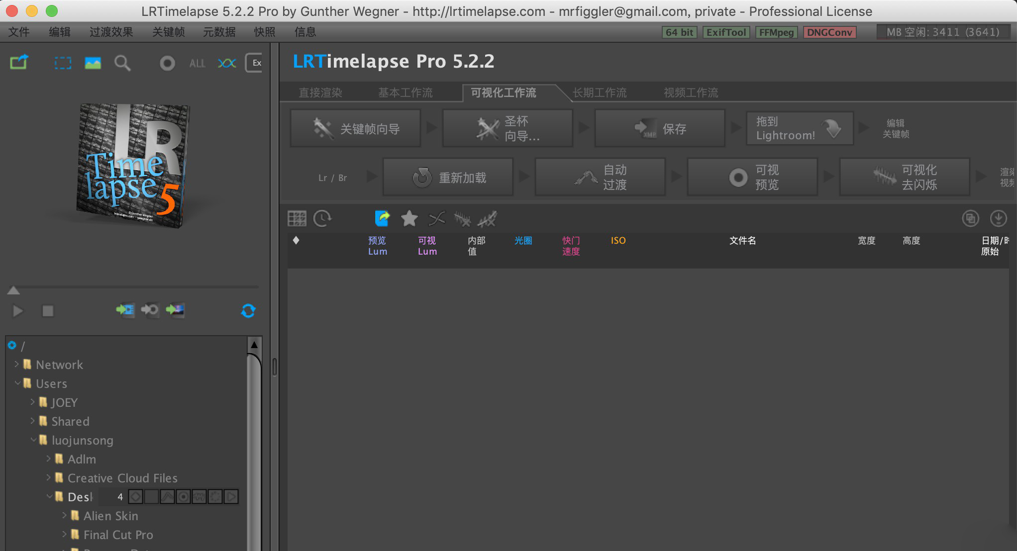Screen dimensions: 1017x551
Task: Click the preview timeline slider handle
Action: click(x=13, y=290)
